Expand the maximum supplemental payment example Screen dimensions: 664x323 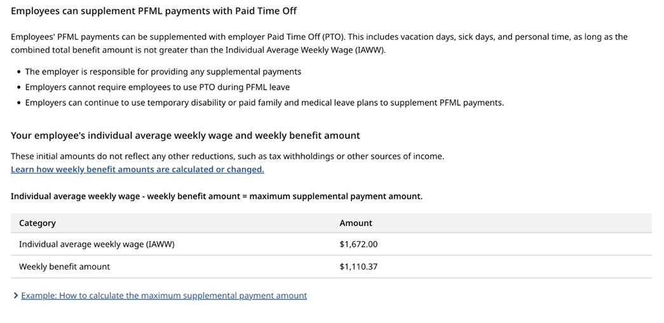(x=163, y=296)
